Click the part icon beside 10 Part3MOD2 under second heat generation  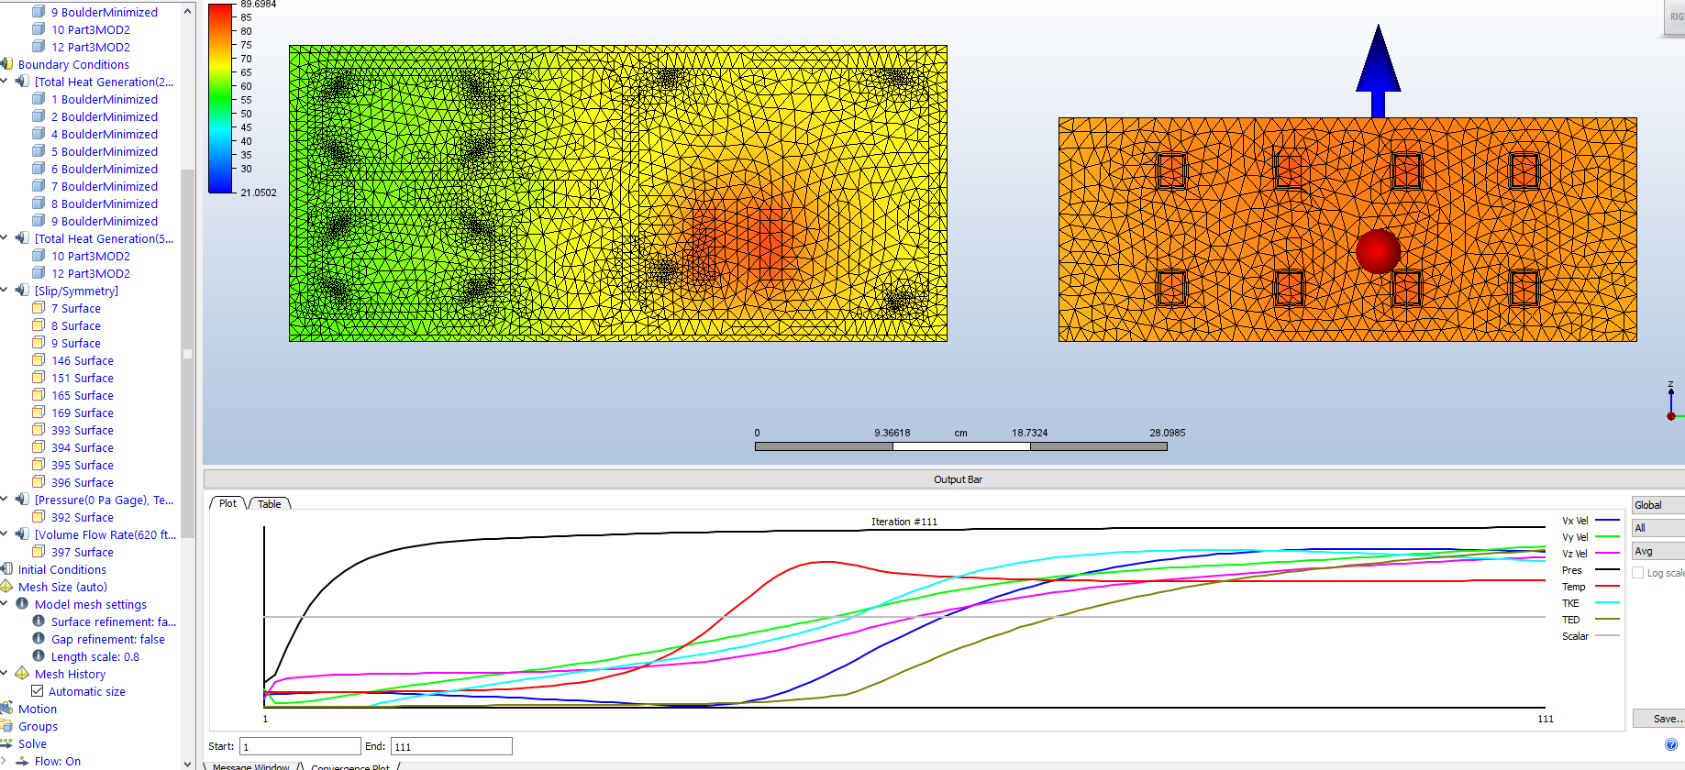[39, 256]
